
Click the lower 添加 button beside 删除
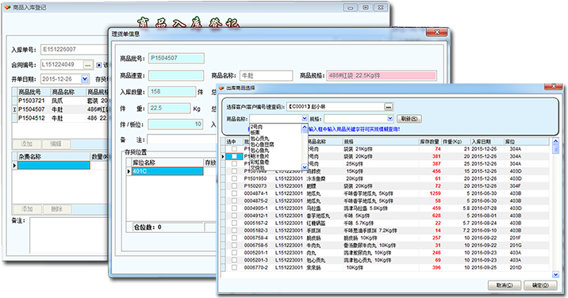click(27, 209)
